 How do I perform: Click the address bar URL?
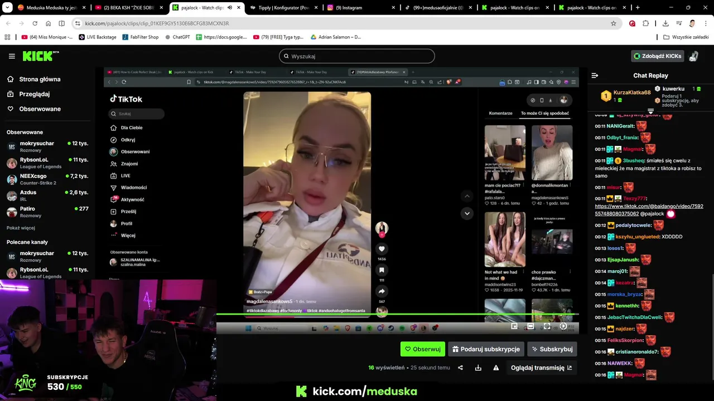coord(157,23)
